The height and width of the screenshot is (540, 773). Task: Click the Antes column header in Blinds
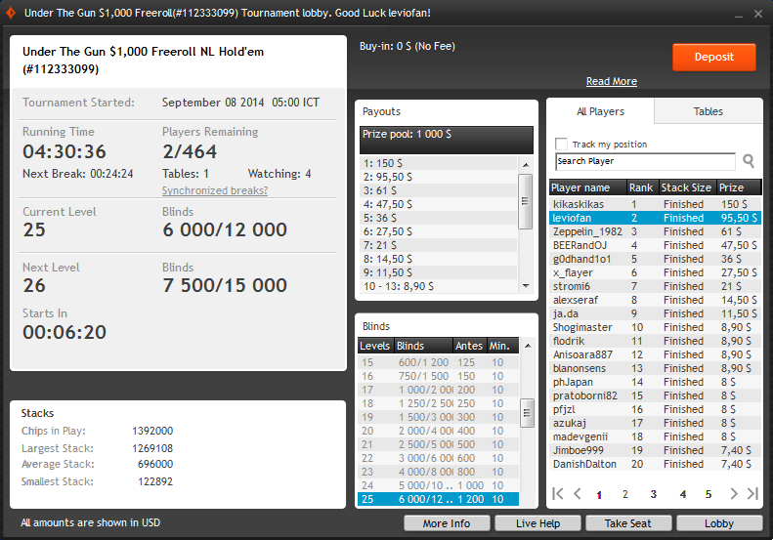tap(469, 346)
